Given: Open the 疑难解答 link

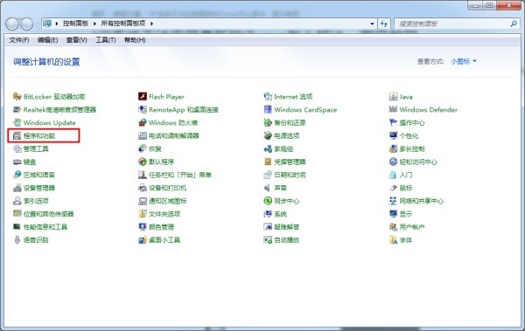Looking at the screenshot, I should click(287, 227).
